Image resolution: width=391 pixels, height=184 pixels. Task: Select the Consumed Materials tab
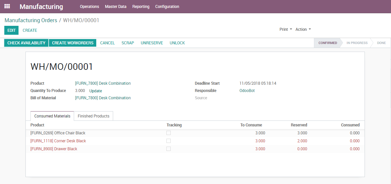tap(52, 116)
